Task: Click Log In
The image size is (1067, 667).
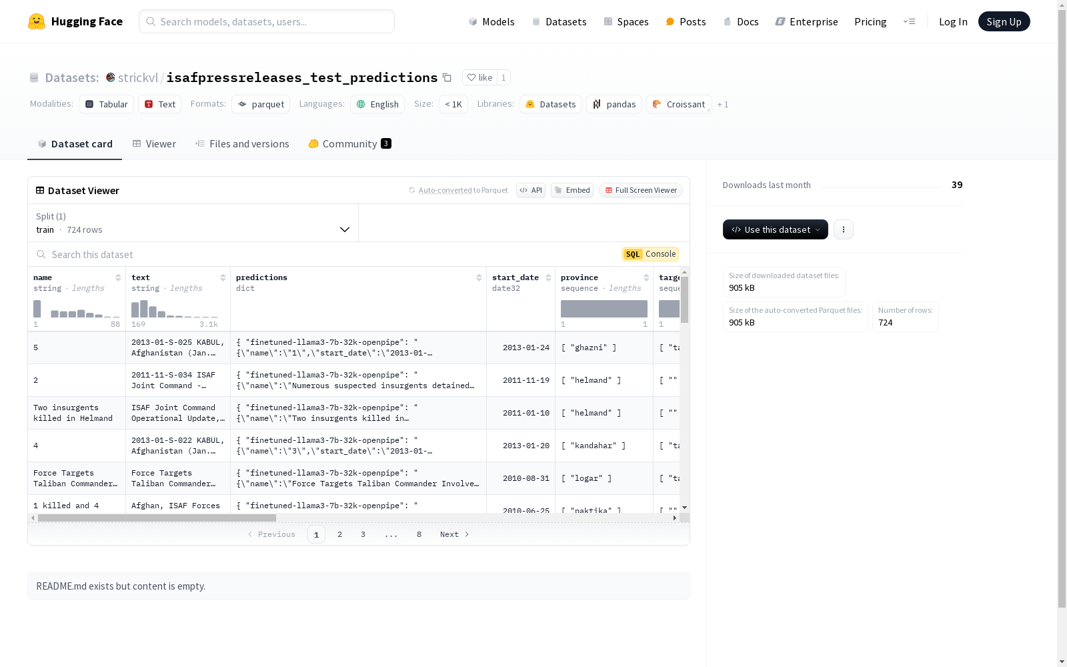Action: click(953, 21)
